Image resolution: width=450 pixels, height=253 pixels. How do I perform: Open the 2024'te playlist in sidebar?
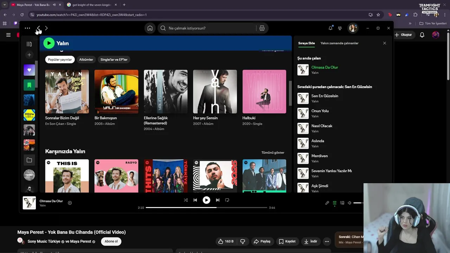click(29, 115)
